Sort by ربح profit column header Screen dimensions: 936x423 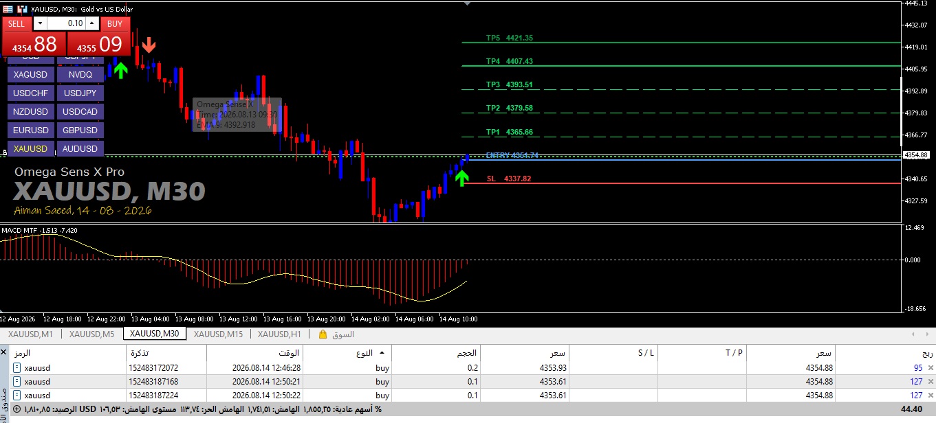(x=886, y=353)
